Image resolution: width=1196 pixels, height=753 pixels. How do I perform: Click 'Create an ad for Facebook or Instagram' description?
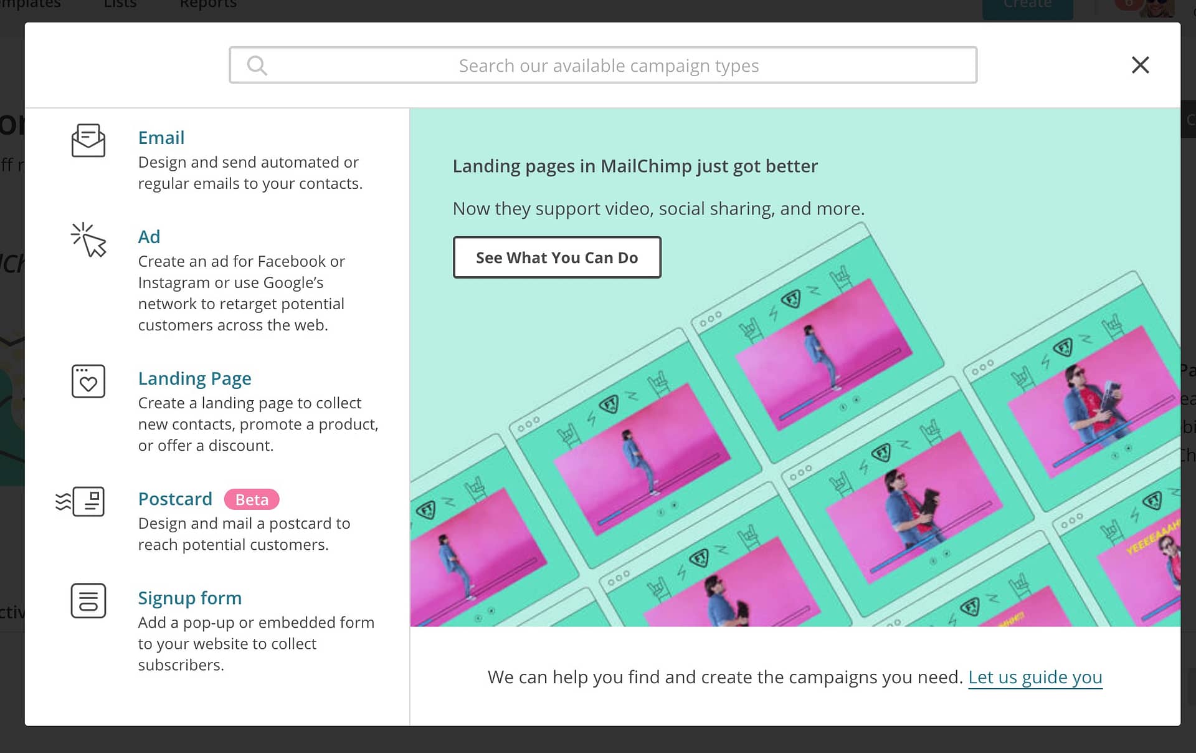(x=241, y=293)
